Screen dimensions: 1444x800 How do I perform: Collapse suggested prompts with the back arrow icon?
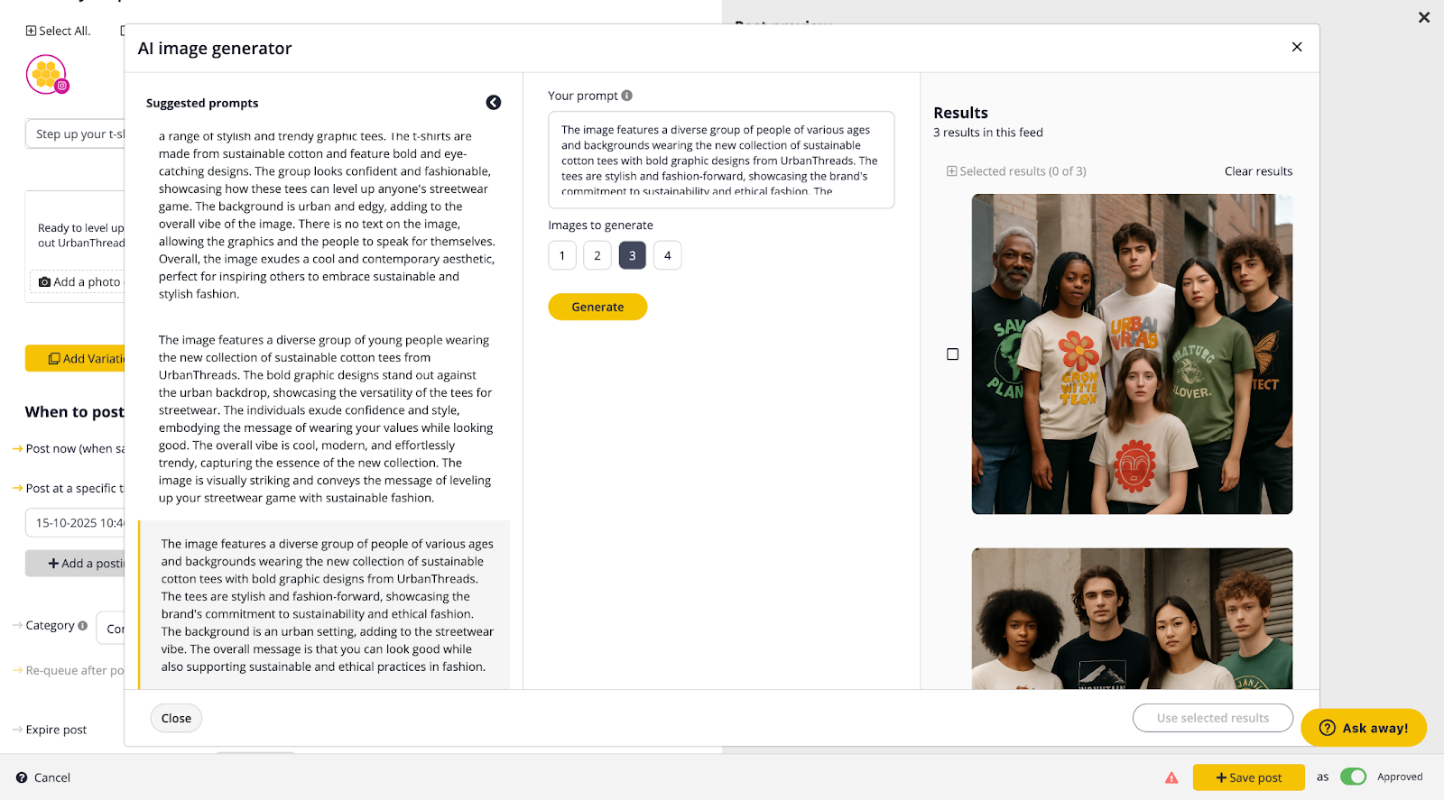point(494,103)
